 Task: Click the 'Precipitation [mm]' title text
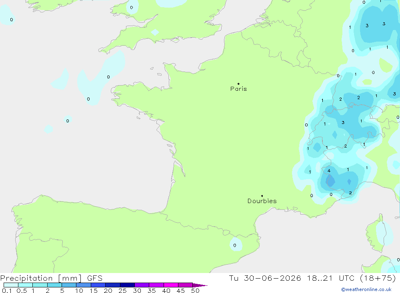[x=41, y=278]
